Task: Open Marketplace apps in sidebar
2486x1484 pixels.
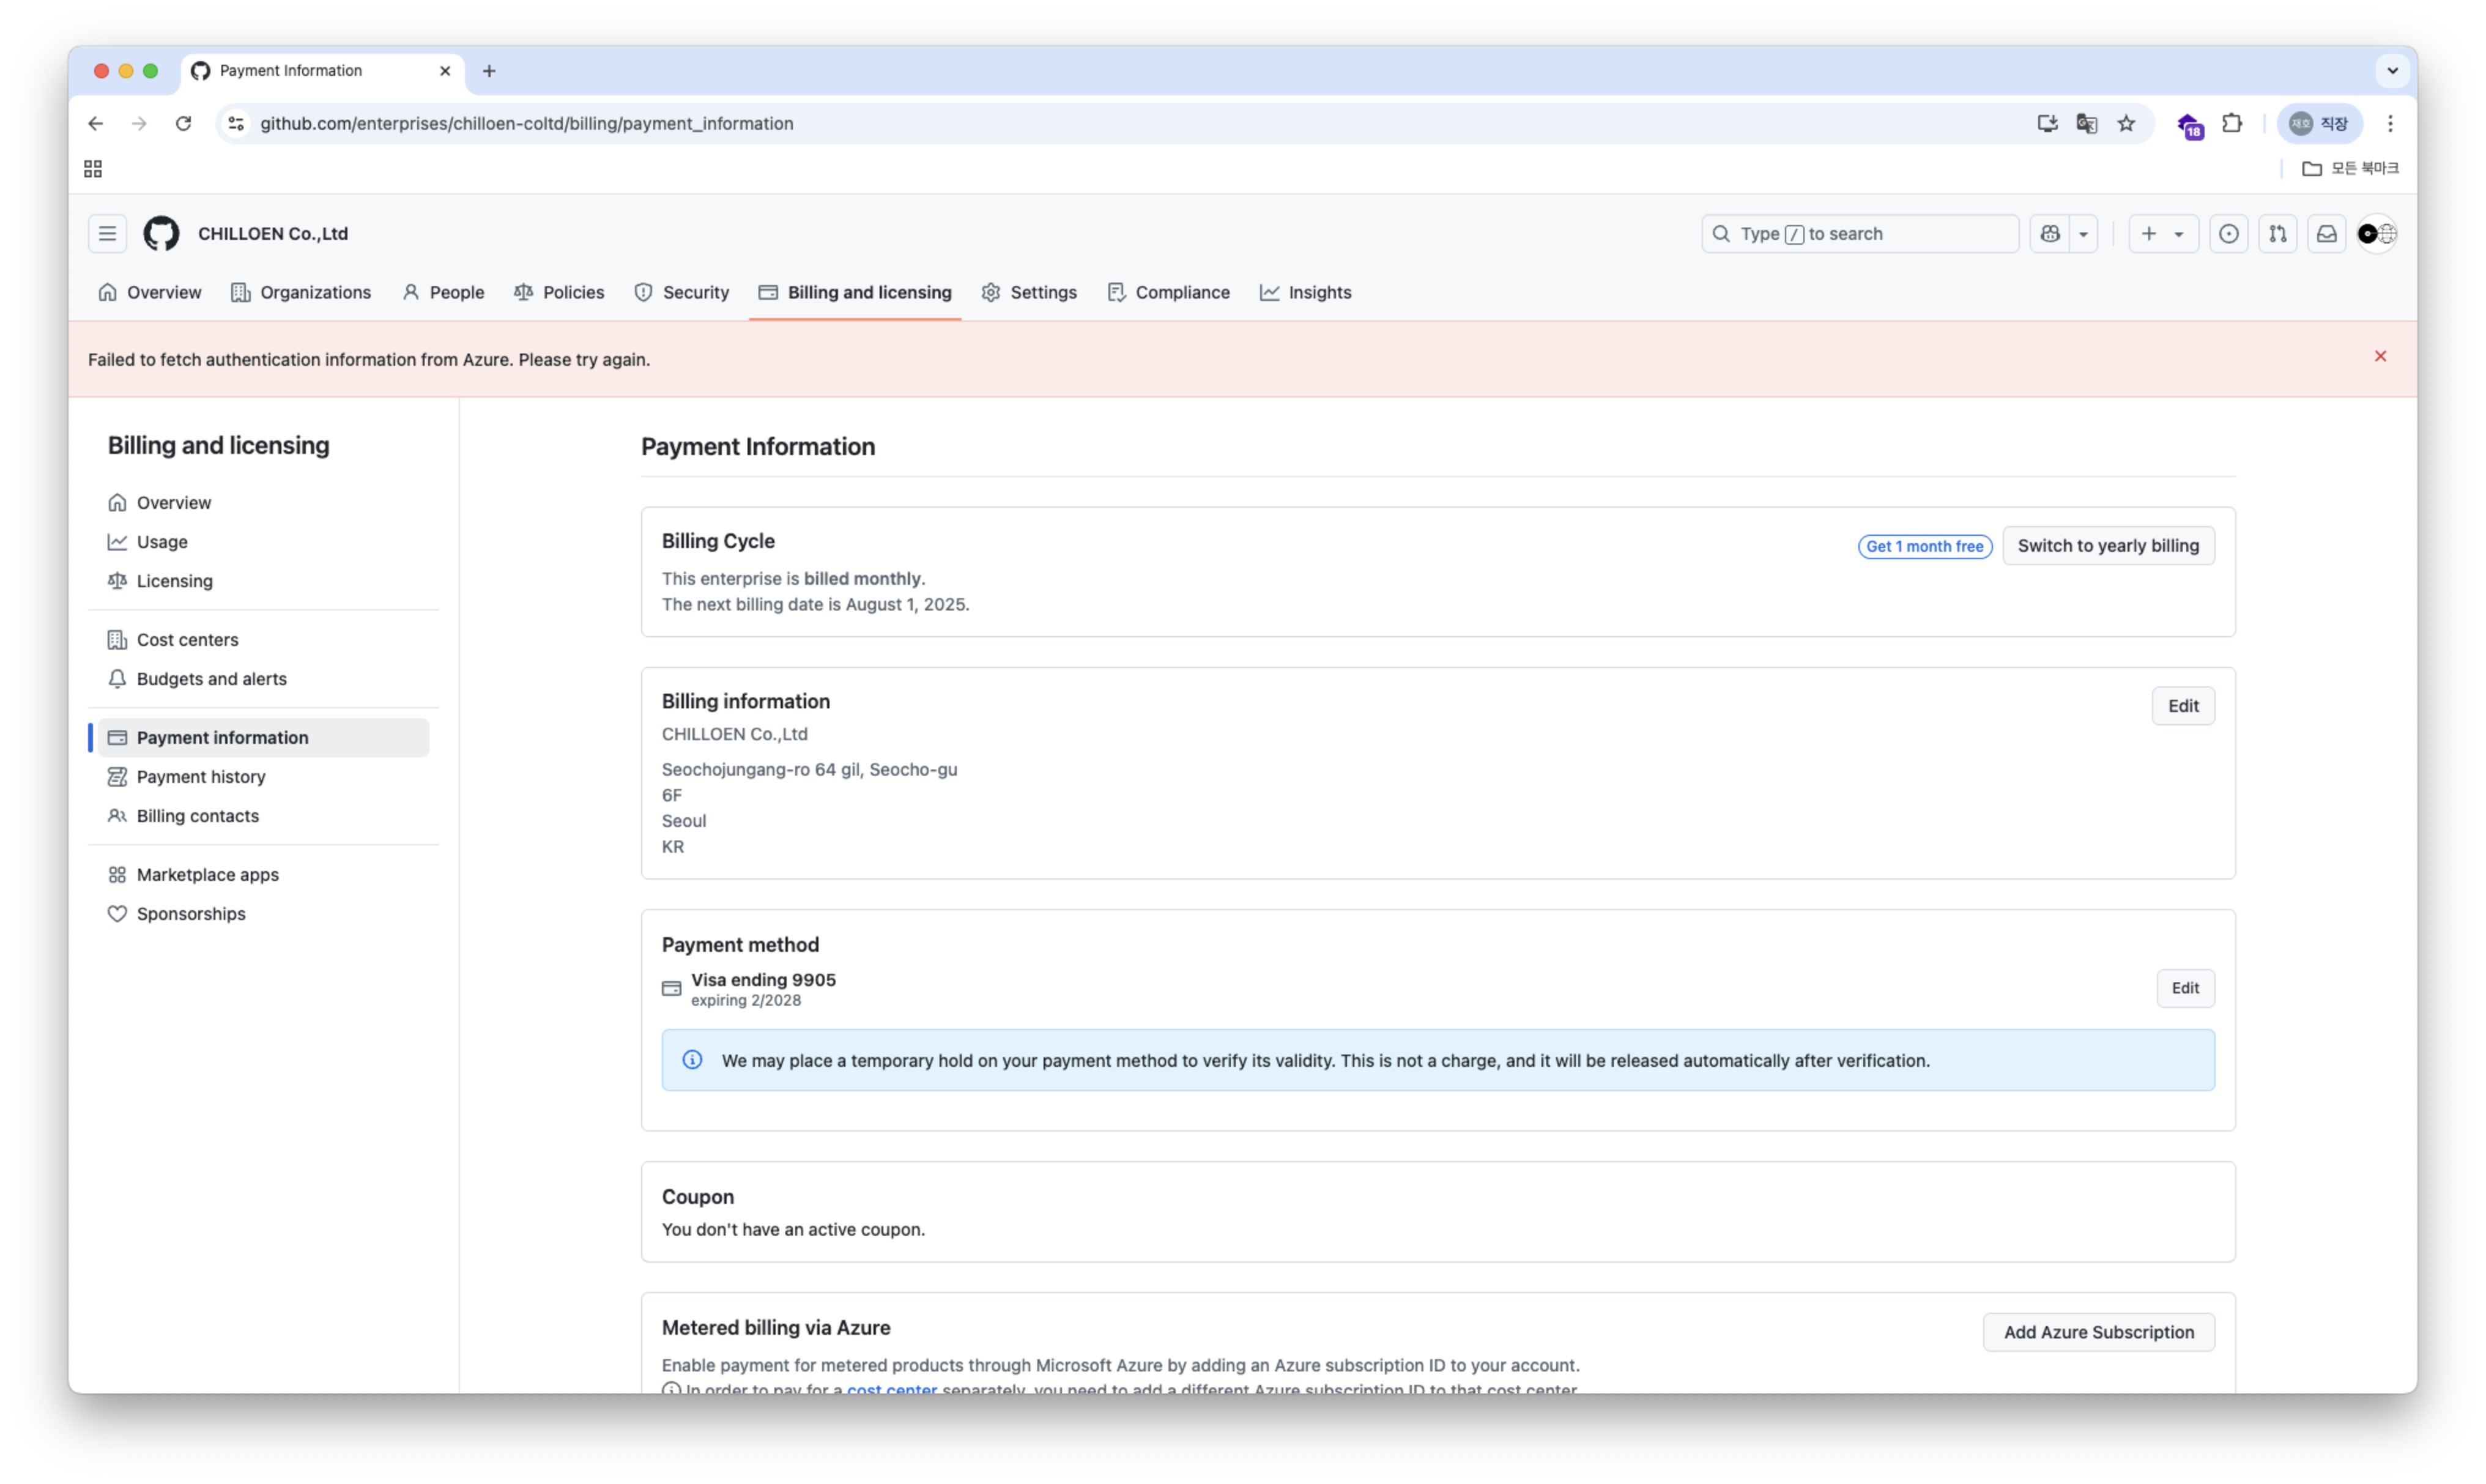Action: click(x=263, y=875)
